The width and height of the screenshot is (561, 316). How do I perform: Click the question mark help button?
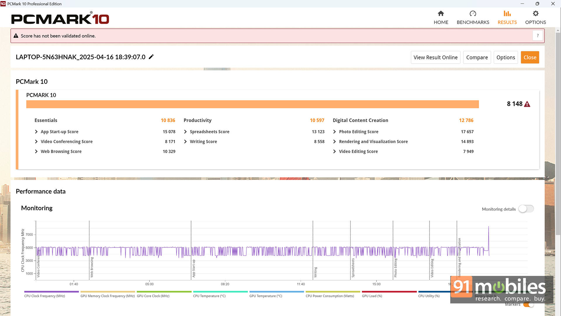tap(538, 36)
